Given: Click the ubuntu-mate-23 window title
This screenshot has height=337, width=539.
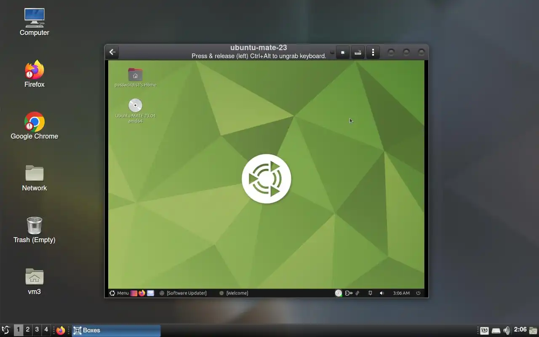Looking at the screenshot, I should click(x=259, y=48).
